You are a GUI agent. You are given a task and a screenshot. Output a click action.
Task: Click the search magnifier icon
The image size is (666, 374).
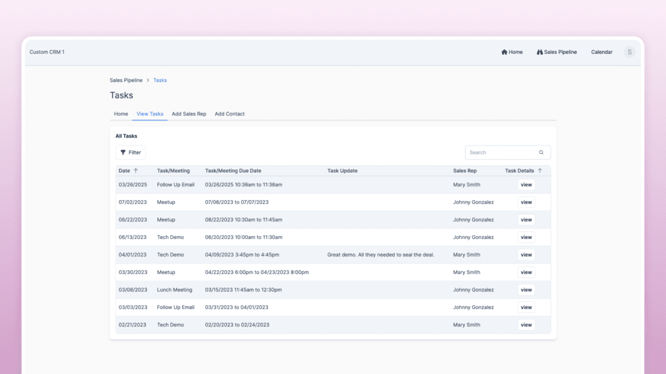pos(541,152)
